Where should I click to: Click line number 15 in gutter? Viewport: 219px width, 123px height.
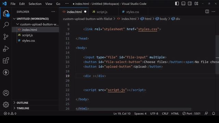point(67,57)
